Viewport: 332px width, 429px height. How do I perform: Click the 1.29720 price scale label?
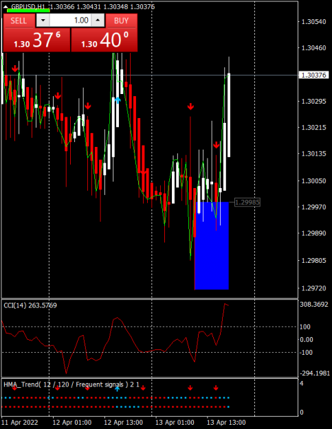point(313,288)
